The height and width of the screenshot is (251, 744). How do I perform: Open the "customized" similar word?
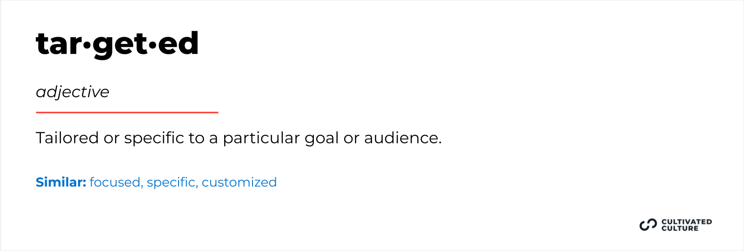tap(239, 182)
